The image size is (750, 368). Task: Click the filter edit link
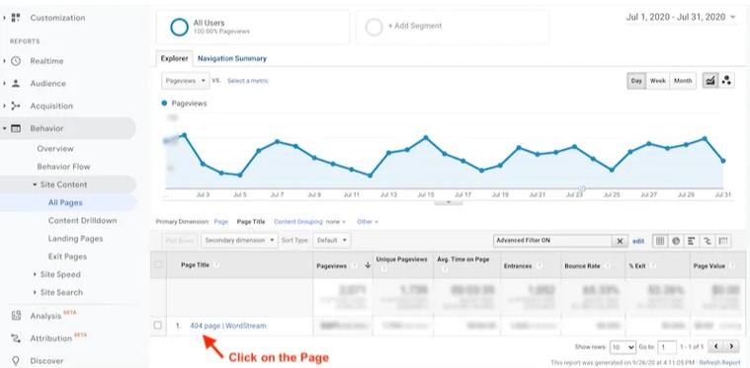[x=638, y=242]
